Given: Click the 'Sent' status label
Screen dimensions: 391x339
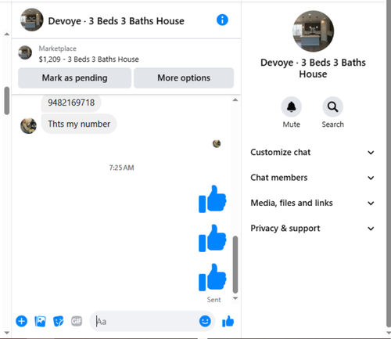Looking at the screenshot, I should pos(213,300).
